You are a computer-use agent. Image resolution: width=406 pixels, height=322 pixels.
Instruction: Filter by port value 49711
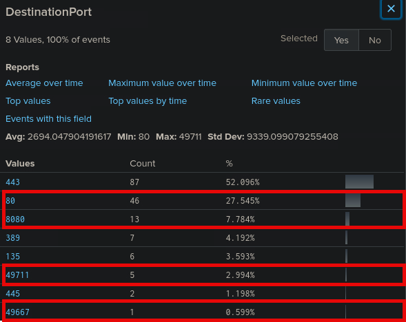[x=17, y=275]
